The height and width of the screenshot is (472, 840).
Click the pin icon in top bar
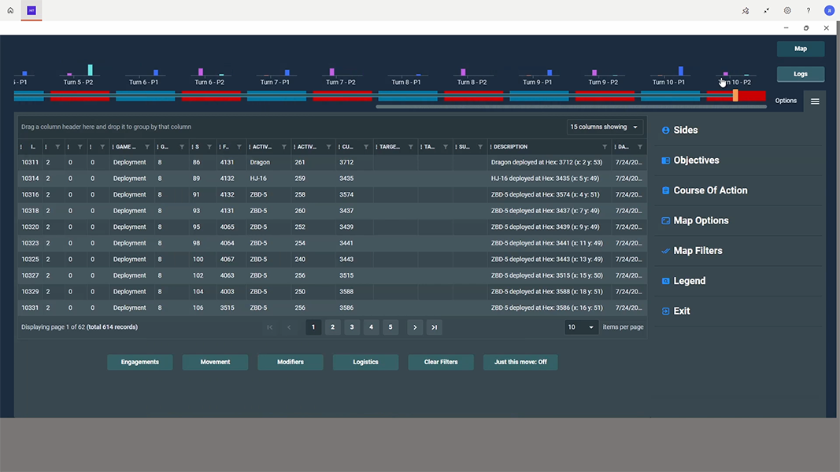click(x=746, y=11)
